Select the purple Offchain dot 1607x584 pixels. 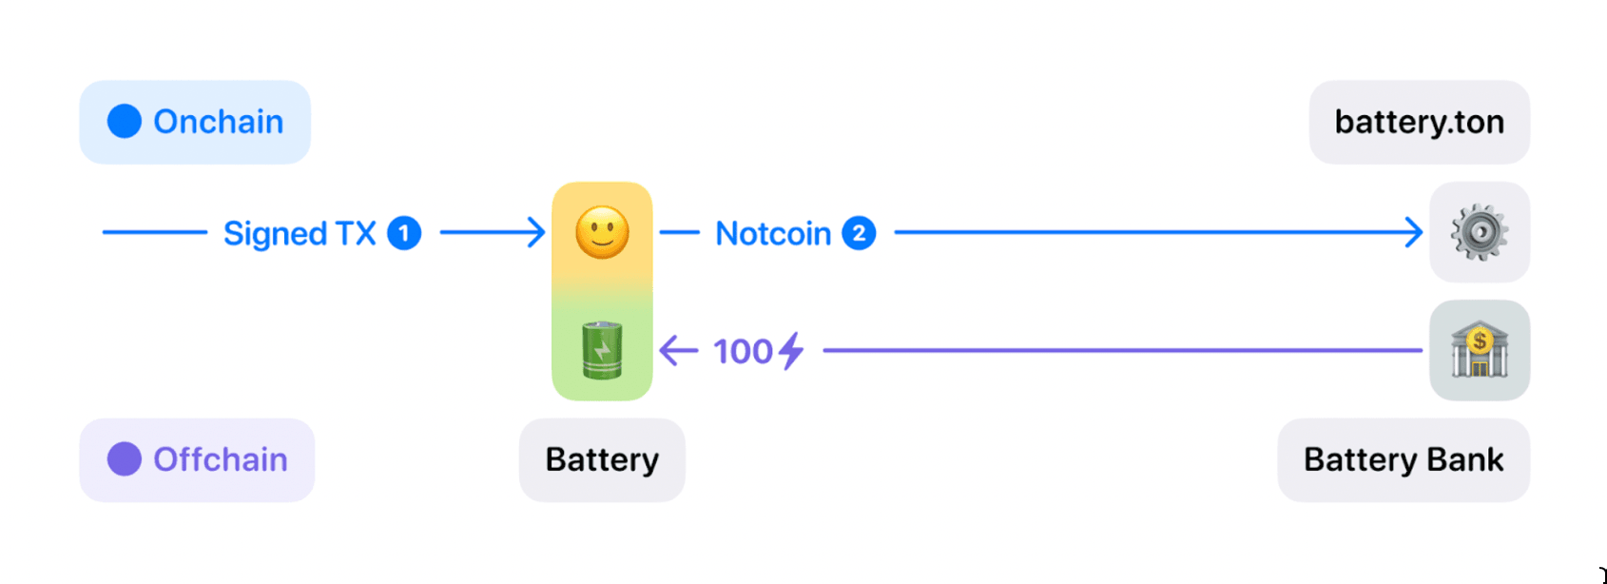coord(125,459)
